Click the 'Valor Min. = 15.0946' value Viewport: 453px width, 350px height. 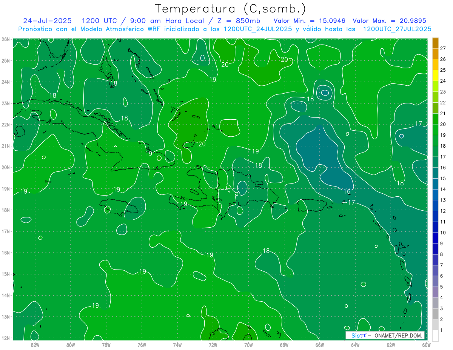309,21
